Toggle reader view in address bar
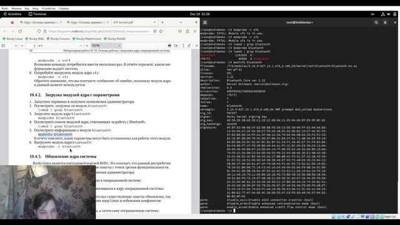The width and height of the screenshot is (400, 225). pos(155,31)
